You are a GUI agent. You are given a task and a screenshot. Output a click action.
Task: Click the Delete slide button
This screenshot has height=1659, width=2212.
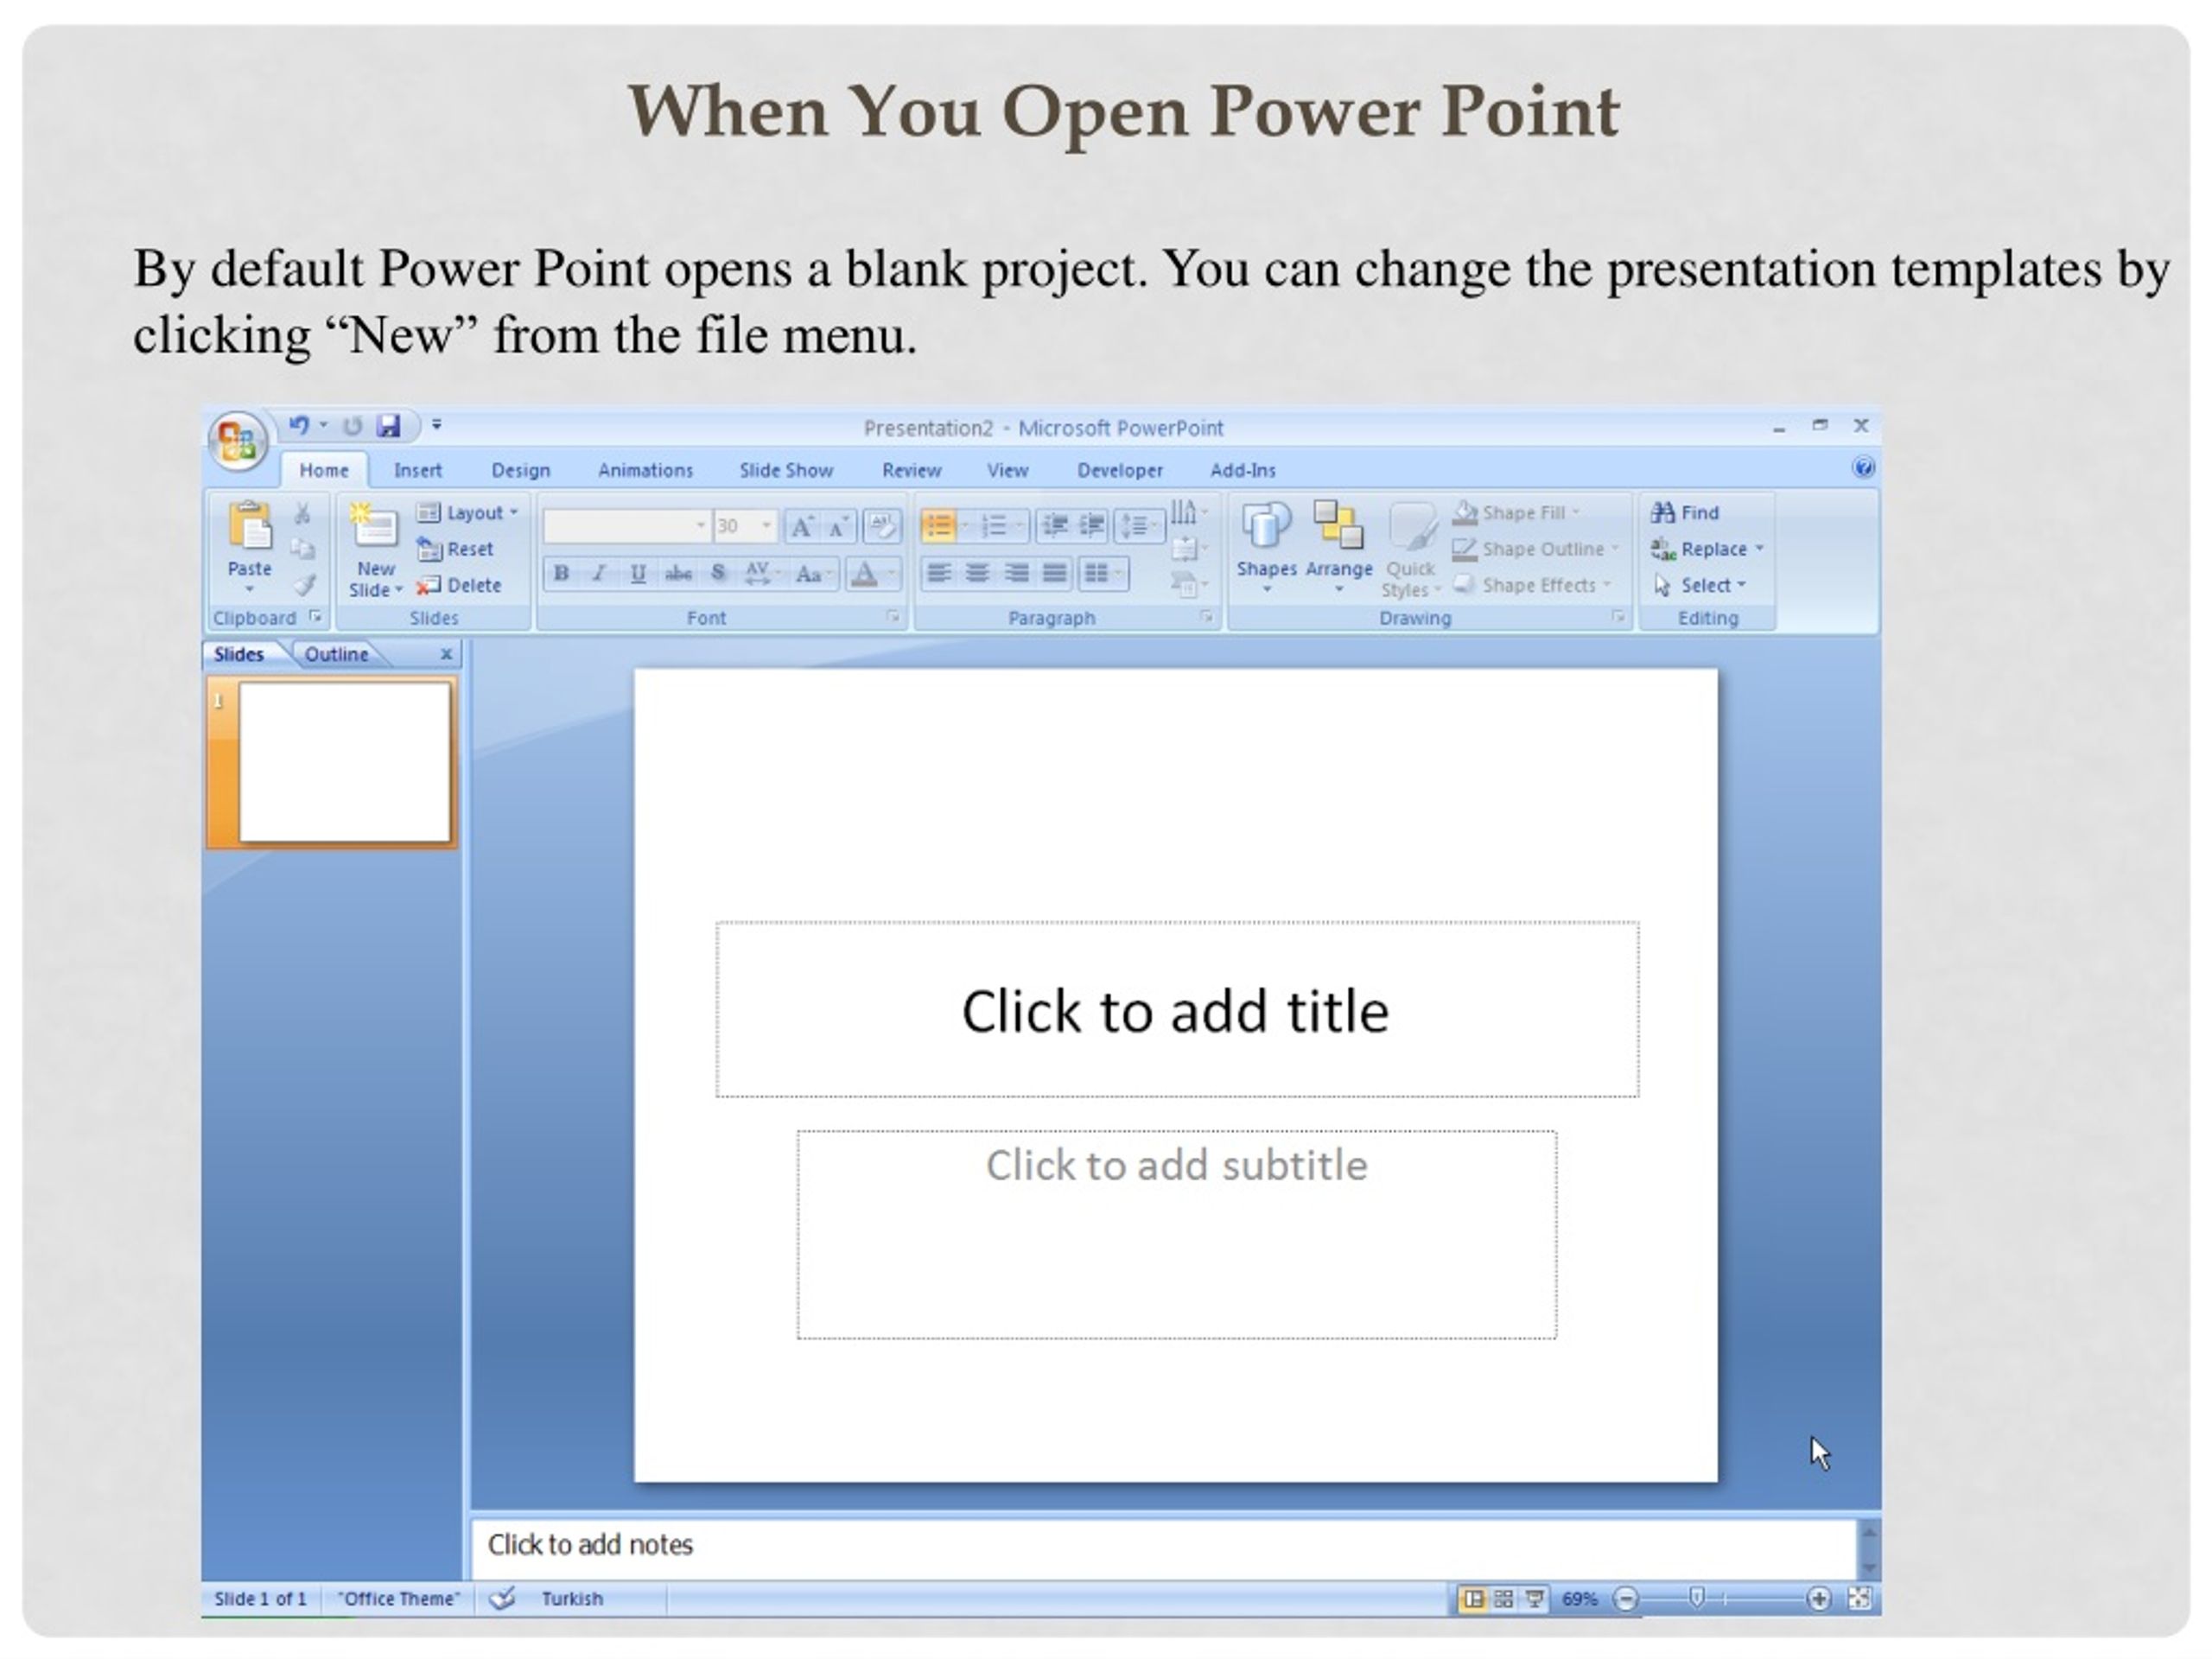click(x=459, y=586)
